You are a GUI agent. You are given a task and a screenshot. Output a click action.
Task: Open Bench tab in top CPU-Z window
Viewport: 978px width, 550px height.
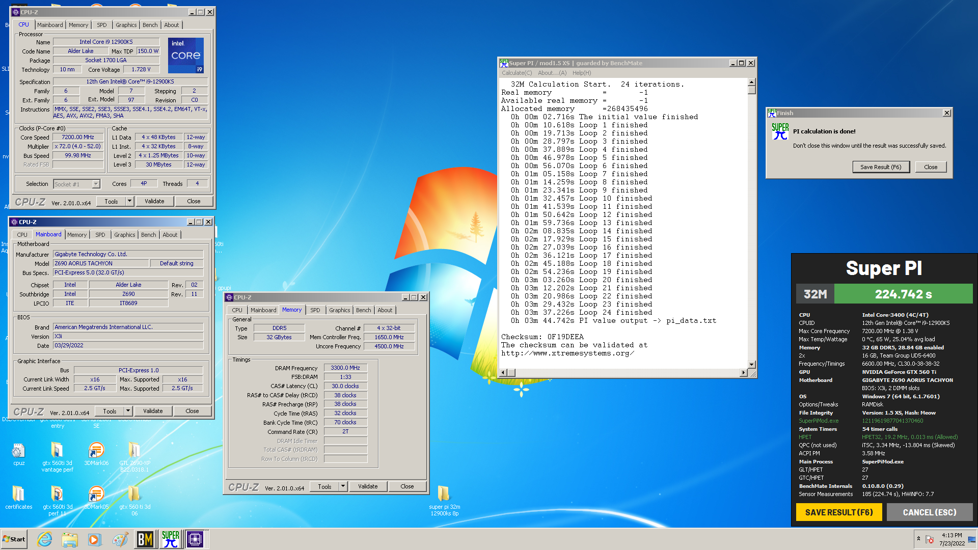coord(150,25)
